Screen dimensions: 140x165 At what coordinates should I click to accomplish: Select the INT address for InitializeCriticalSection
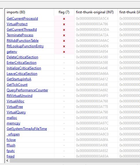click(92, 68)
